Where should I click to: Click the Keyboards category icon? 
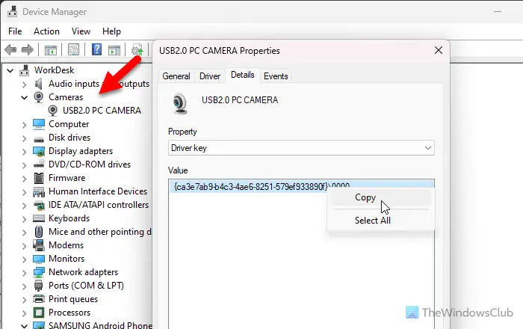[38, 218]
